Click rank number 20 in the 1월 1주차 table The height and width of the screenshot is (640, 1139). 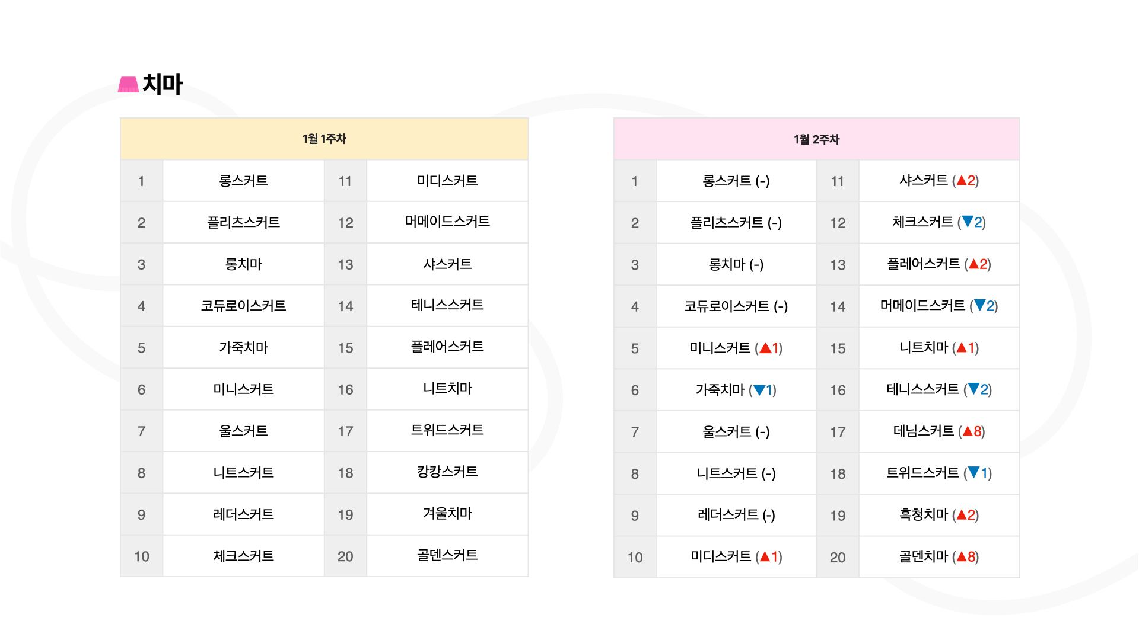(345, 556)
